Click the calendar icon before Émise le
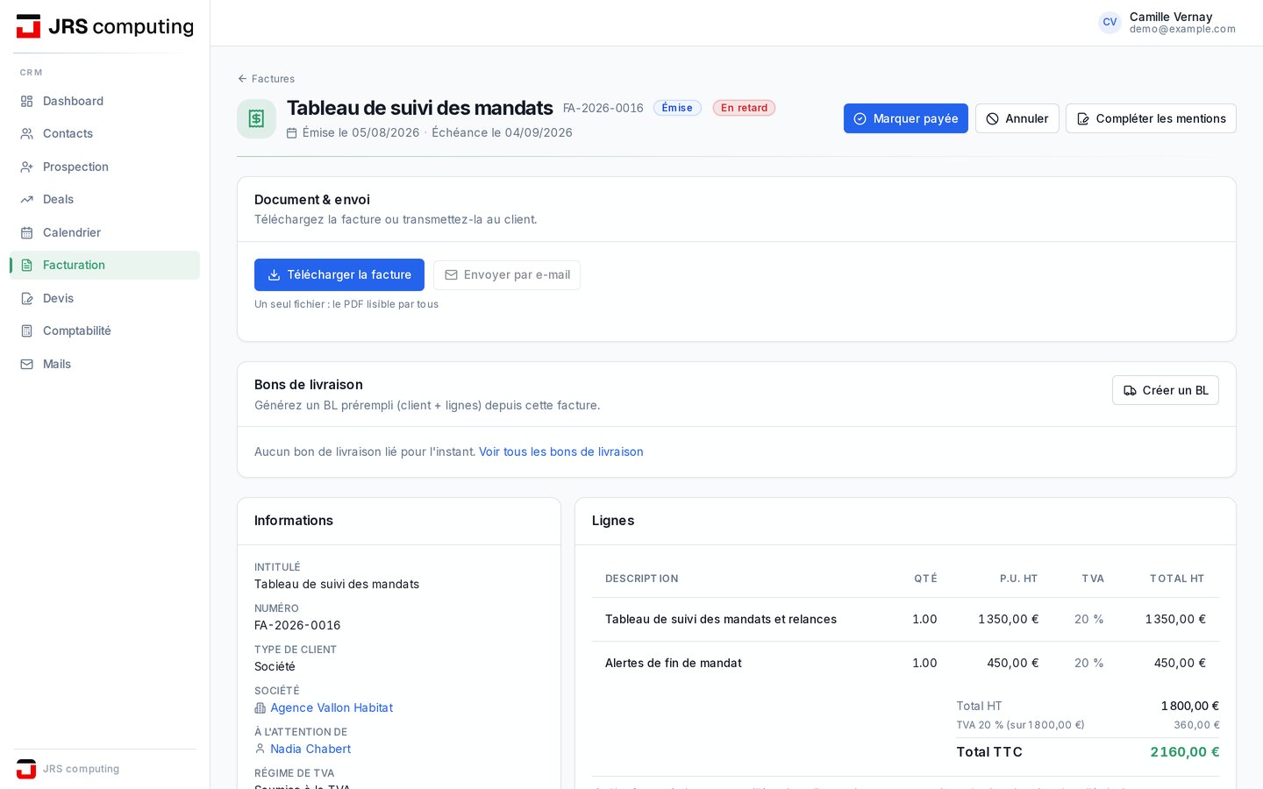 click(x=292, y=132)
